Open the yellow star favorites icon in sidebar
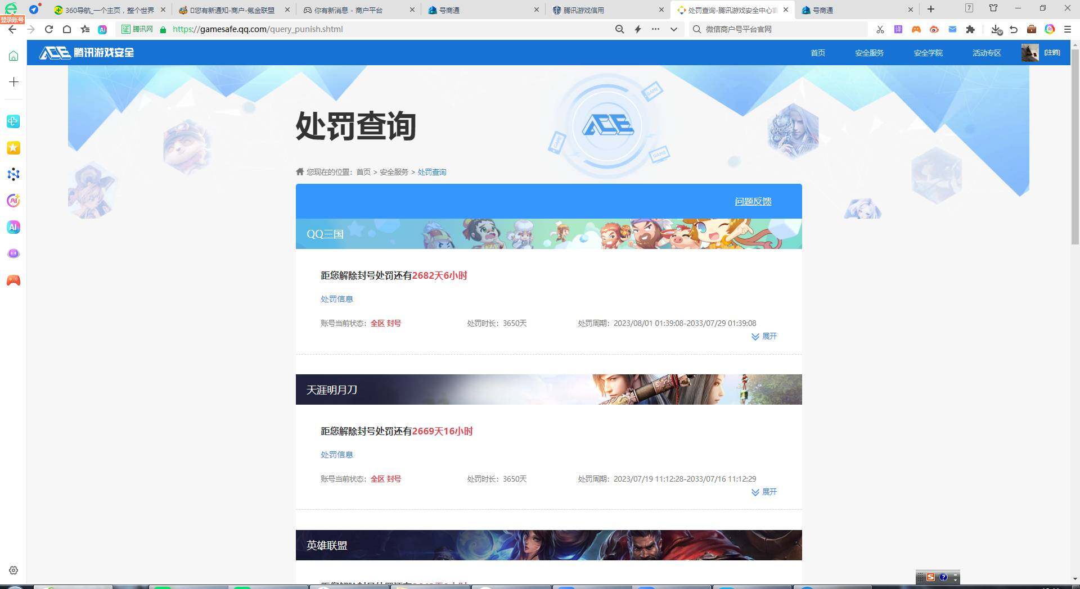Screen dimensions: 1080x589 click(x=13, y=148)
